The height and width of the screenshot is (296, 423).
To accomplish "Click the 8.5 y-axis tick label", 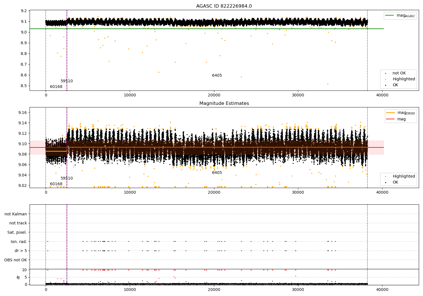I will coord(24,86).
